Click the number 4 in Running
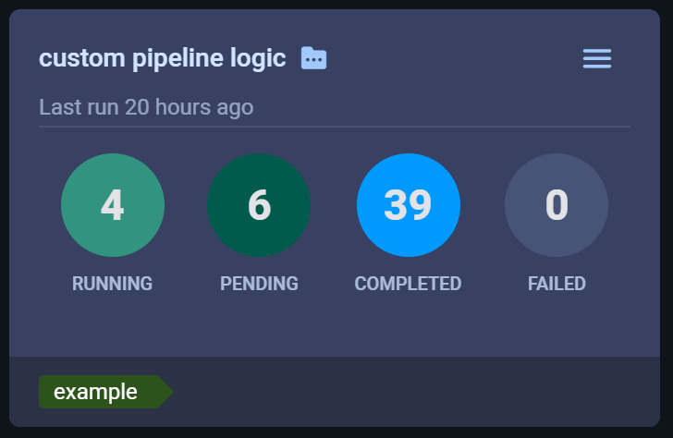The width and height of the screenshot is (673, 438). pos(113,205)
